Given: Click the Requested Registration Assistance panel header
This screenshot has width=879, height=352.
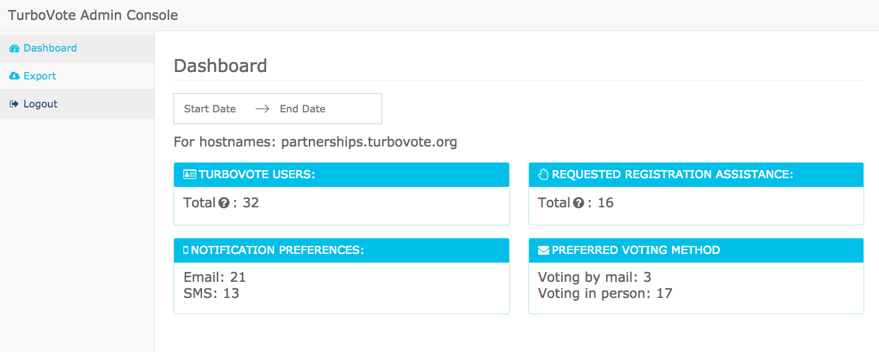Looking at the screenshot, I should click(x=696, y=175).
